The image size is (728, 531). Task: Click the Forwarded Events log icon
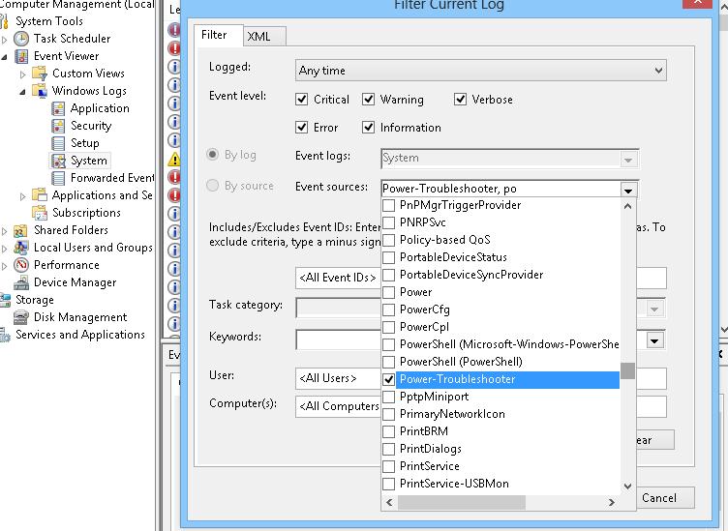click(x=58, y=178)
